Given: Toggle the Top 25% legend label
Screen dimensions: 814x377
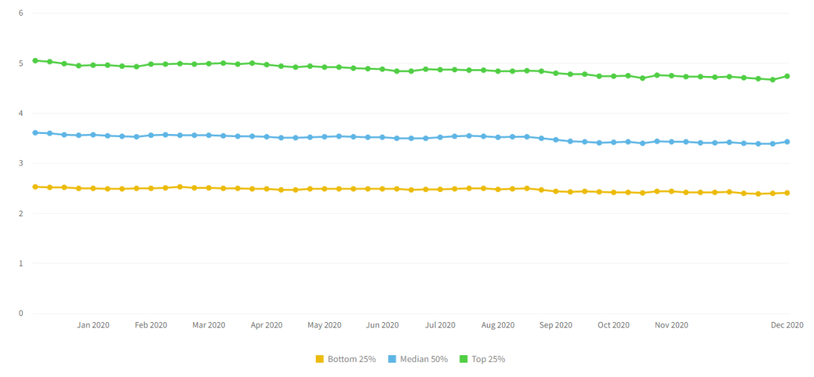Looking at the screenshot, I should (x=488, y=359).
